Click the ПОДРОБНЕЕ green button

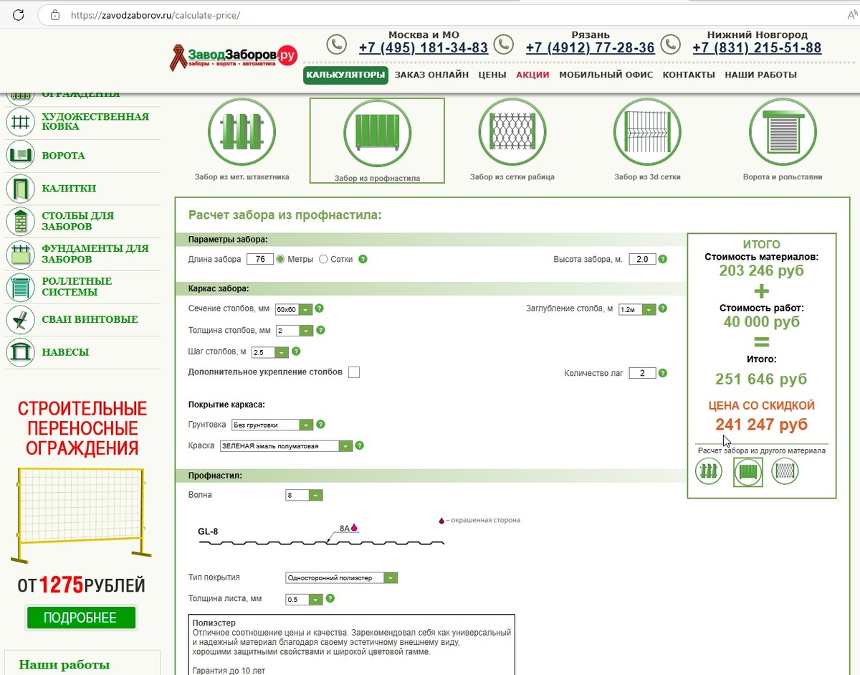[x=80, y=618]
